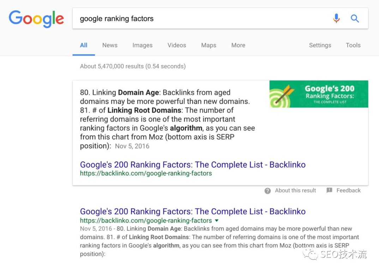Expand the green arrow next to backlinko URL
The height and width of the screenshot is (271, 379).
click(x=217, y=221)
